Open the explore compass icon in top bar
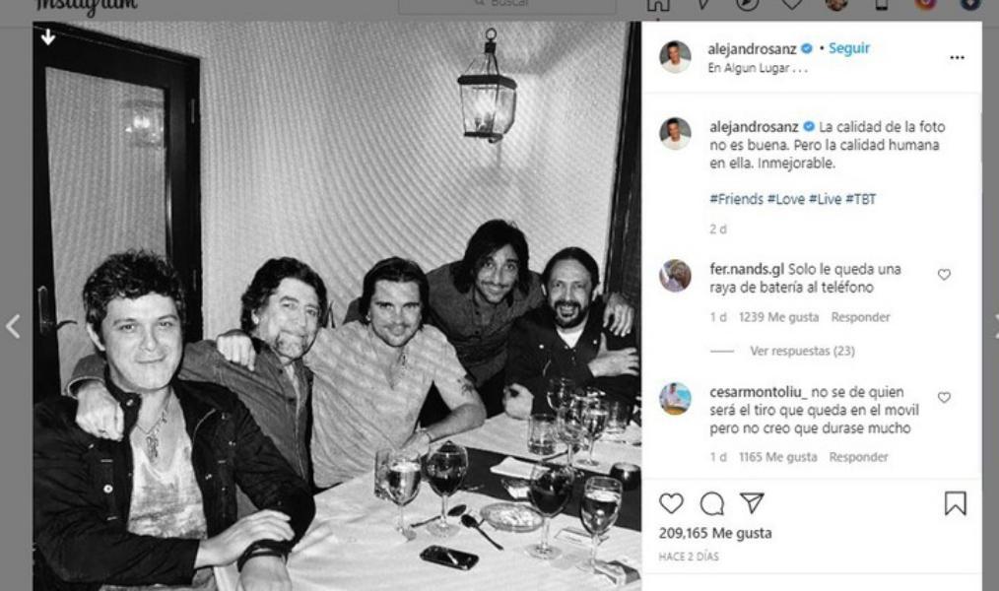The height and width of the screenshot is (591, 999). 748,5
